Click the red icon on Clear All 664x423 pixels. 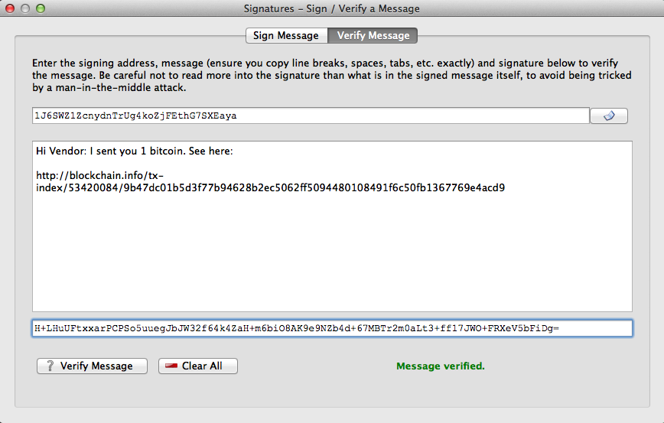tap(172, 366)
